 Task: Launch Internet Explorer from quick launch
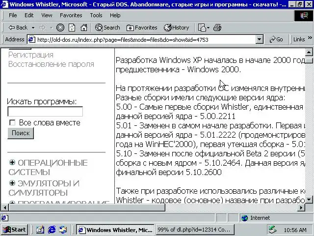(x=52, y=230)
